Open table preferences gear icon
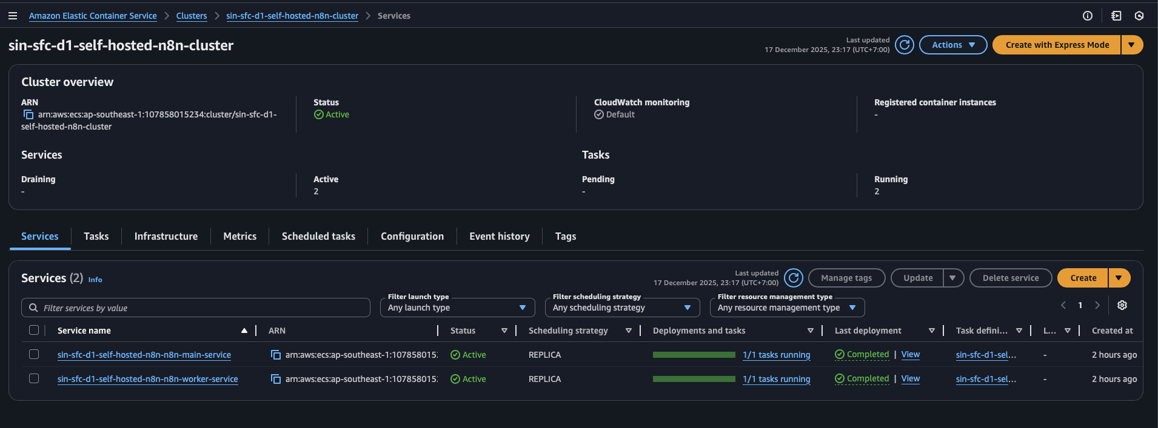Screen dimensions: 1158x428 click(1122, 305)
